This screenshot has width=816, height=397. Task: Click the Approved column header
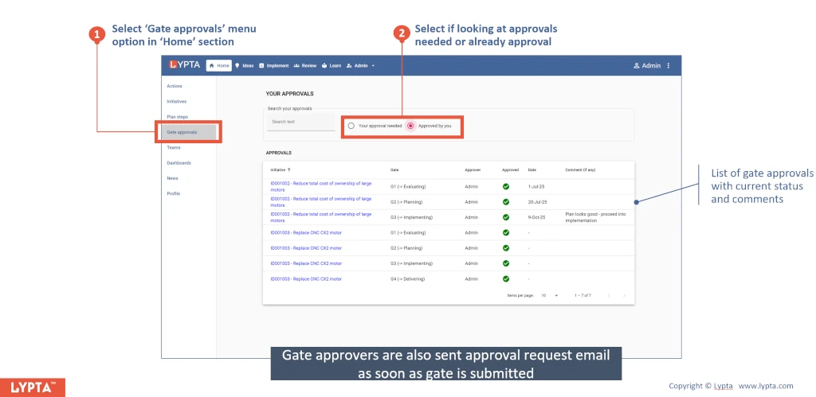tap(511, 170)
